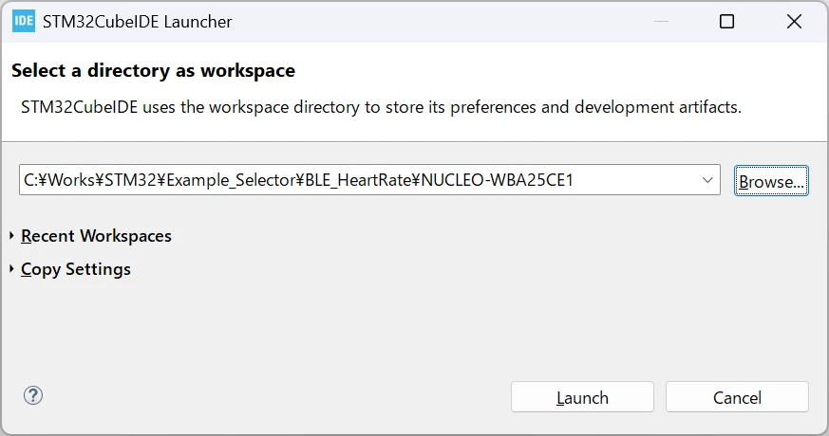Click the Browse... button
This screenshot has width=829, height=436.
[771, 180]
